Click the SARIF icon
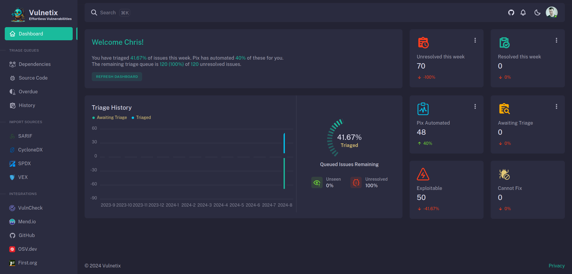The height and width of the screenshot is (274, 572). [x=12, y=136]
